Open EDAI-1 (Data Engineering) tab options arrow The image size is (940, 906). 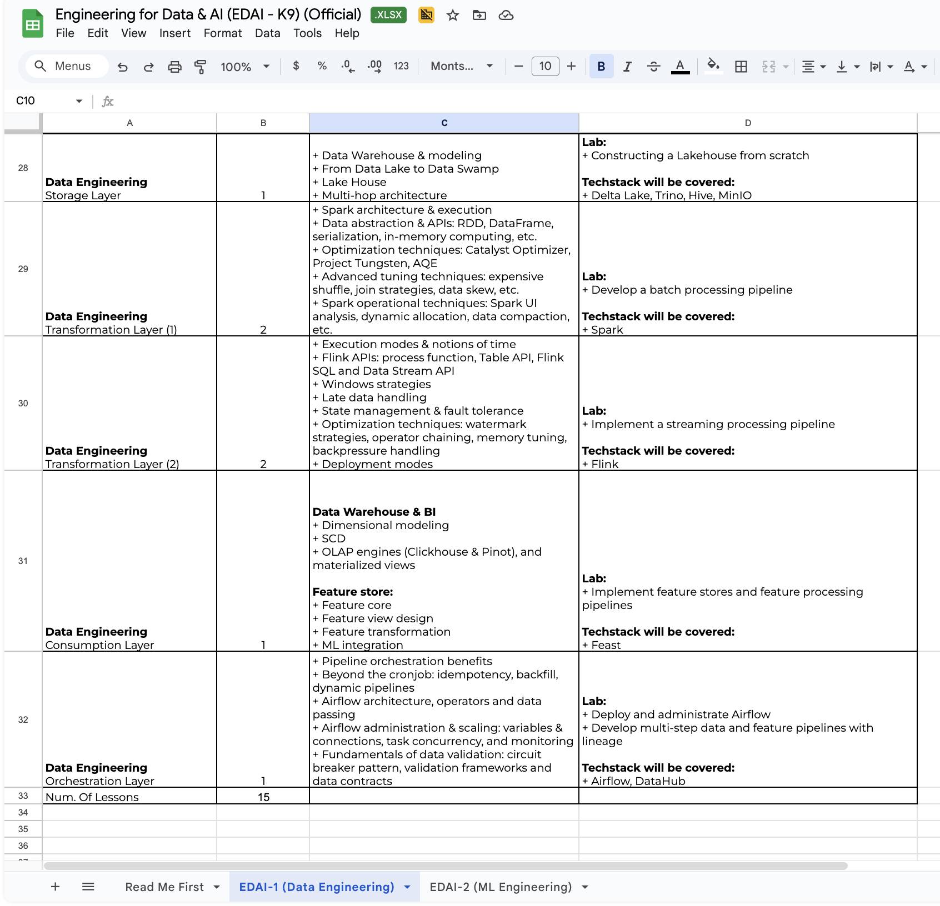click(407, 887)
